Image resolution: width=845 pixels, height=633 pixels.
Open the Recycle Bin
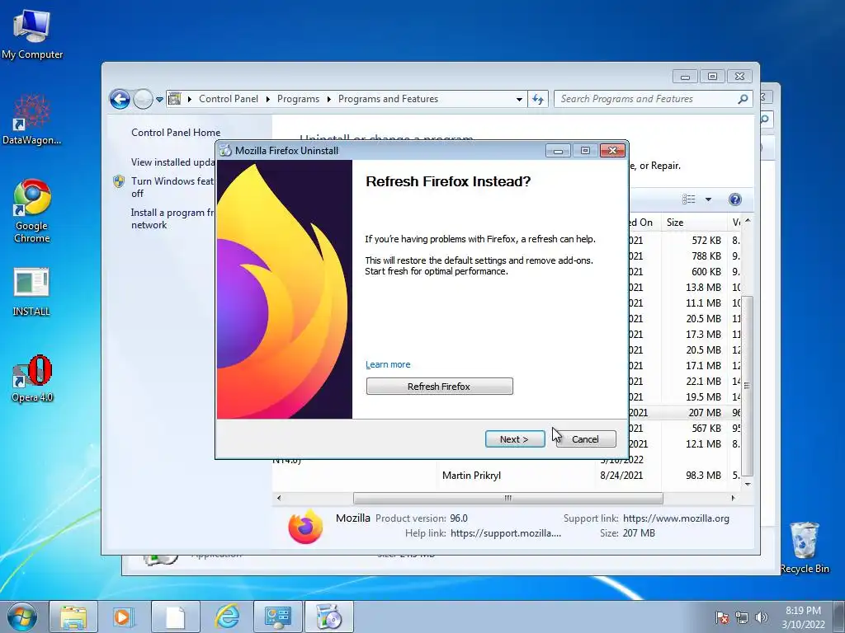click(x=804, y=547)
